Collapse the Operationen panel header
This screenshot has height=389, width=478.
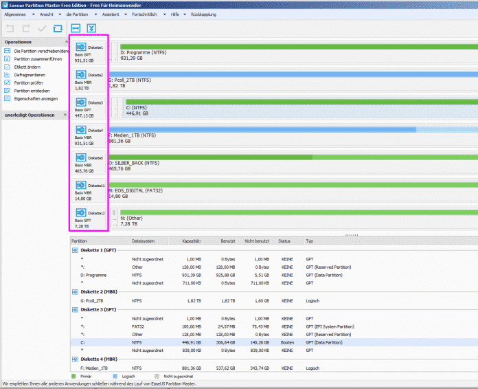point(65,42)
